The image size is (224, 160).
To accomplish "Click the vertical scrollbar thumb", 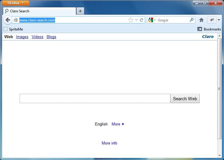I will (x=219, y=88).
